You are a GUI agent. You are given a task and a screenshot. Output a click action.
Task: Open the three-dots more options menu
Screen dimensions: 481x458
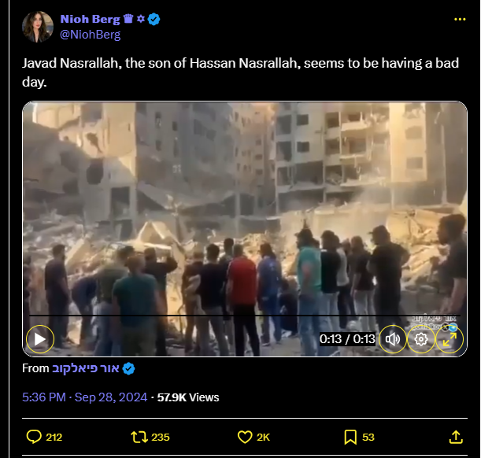460,20
